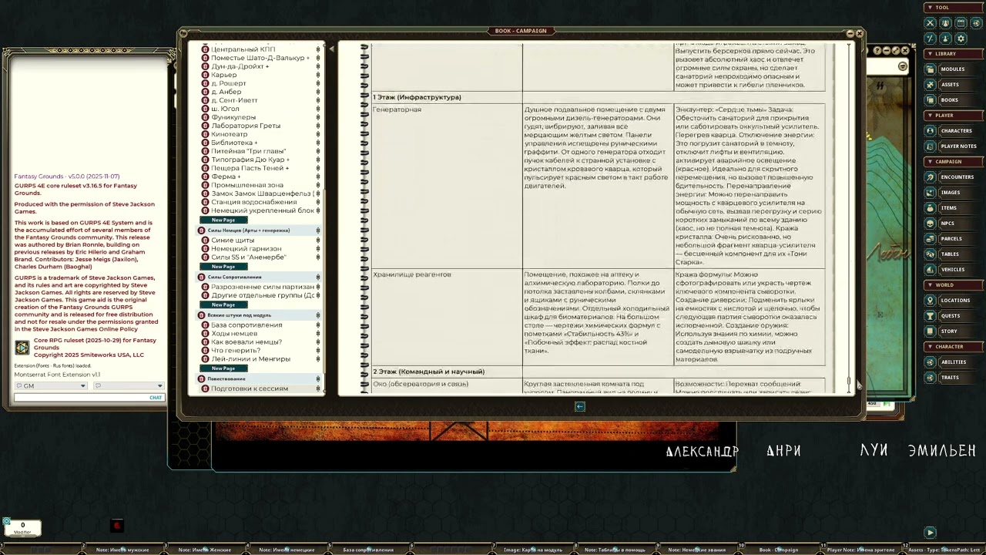The width and height of the screenshot is (986, 555).
Task: Collapse the TOOL sidebar section
Action: point(954,8)
